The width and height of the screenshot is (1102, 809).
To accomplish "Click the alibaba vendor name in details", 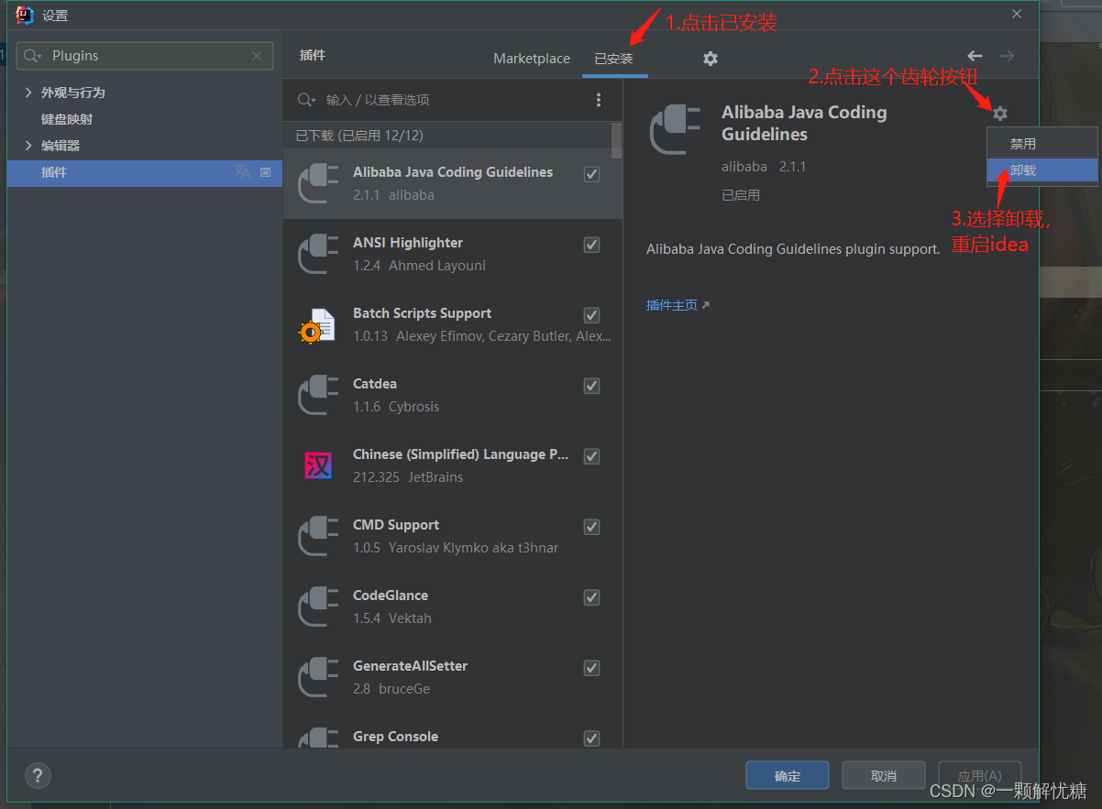I will tap(744, 167).
